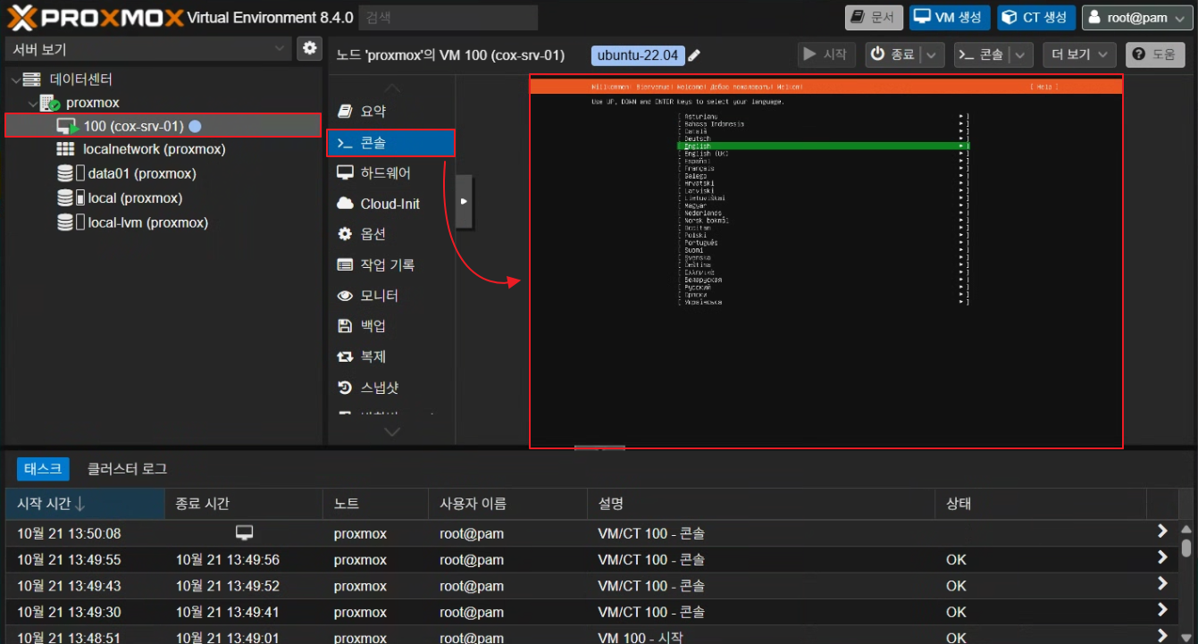Select the 콘솔 console menu item
The width and height of the screenshot is (1198, 644).
392,143
